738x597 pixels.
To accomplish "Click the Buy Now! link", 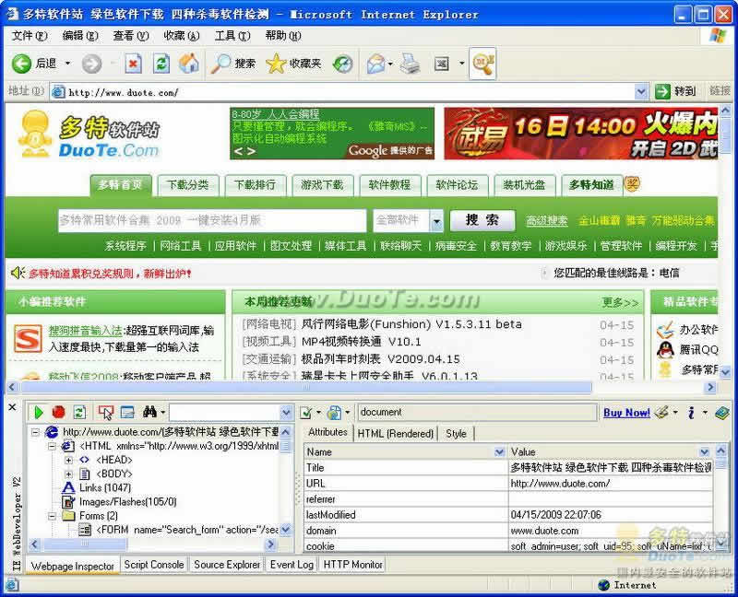I will 626,413.
